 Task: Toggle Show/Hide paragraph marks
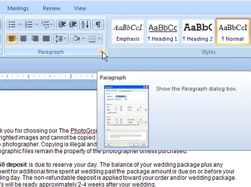click(98, 25)
